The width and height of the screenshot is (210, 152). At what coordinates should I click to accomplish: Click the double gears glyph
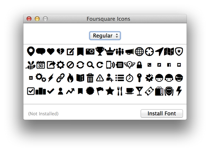(x=41, y=78)
